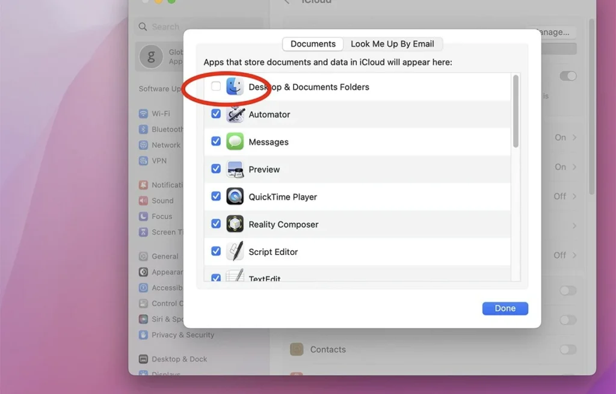This screenshot has height=394, width=616.
Task: Click the Bluetooth icon in the Settings sidebar
Action: point(143,129)
